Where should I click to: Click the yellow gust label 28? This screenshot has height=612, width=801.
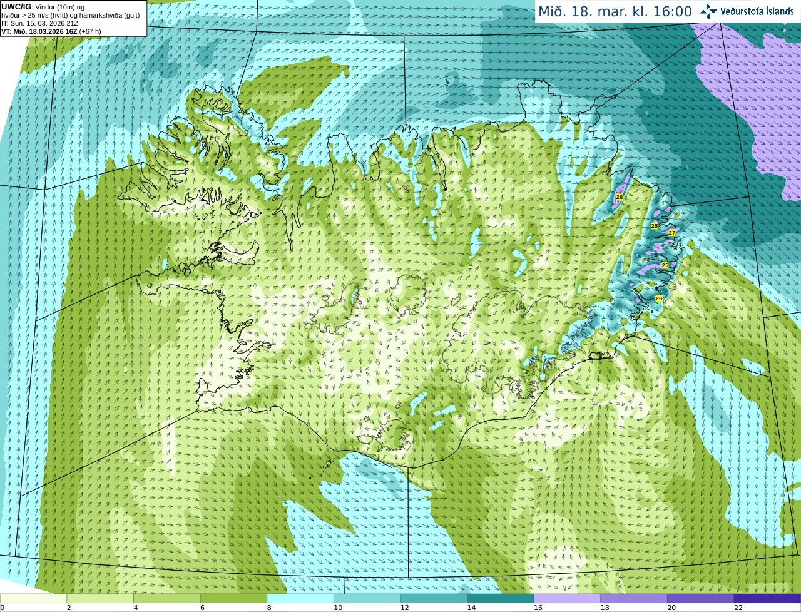pyautogui.click(x=620, y=197)
